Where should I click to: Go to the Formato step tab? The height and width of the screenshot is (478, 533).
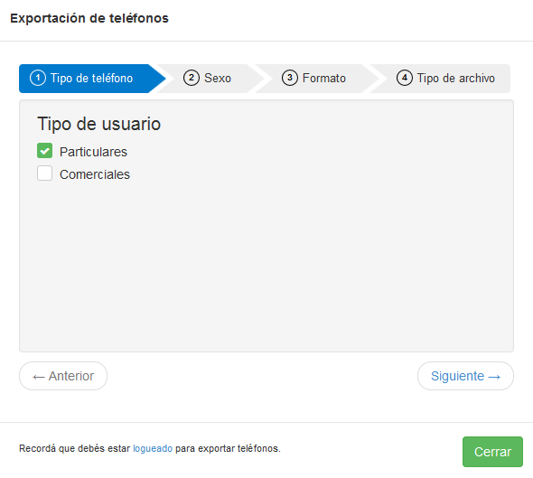click(313, 79)
